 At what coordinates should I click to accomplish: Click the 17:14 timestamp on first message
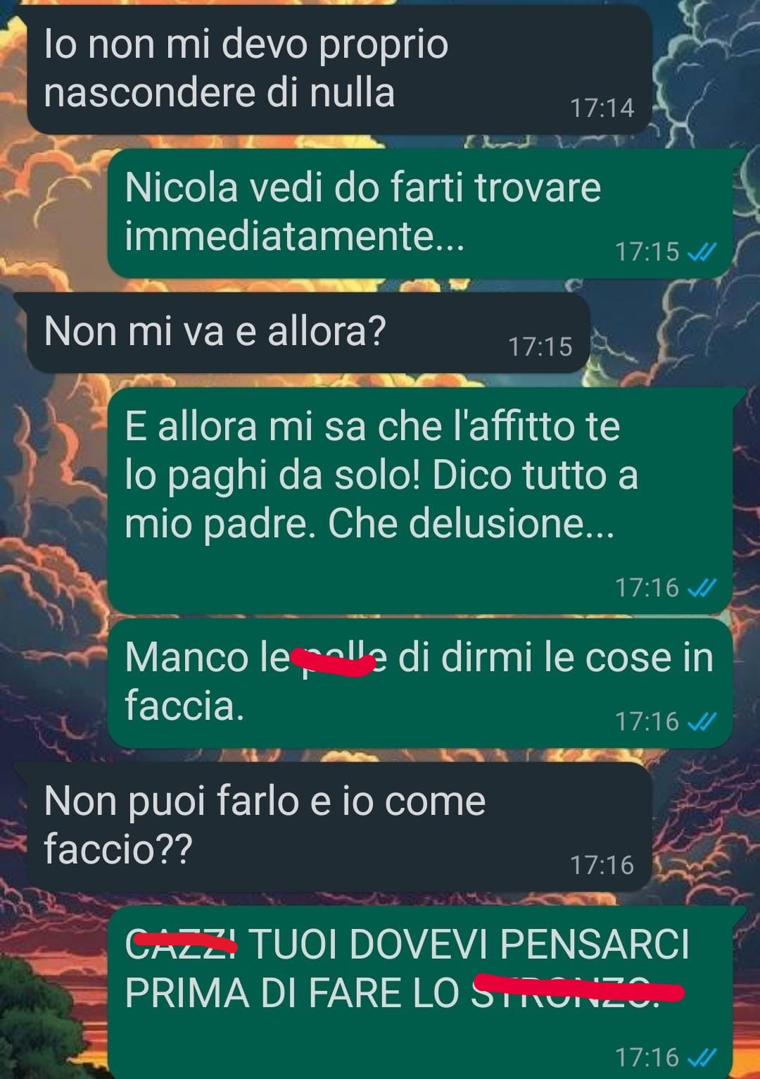pyautogui.click(x=602, y=108)
